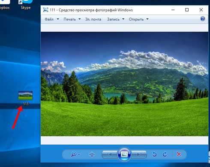Start the slideshow with the center button
The width and height of the screenshot is (210, 167).
tap(124, 154)
